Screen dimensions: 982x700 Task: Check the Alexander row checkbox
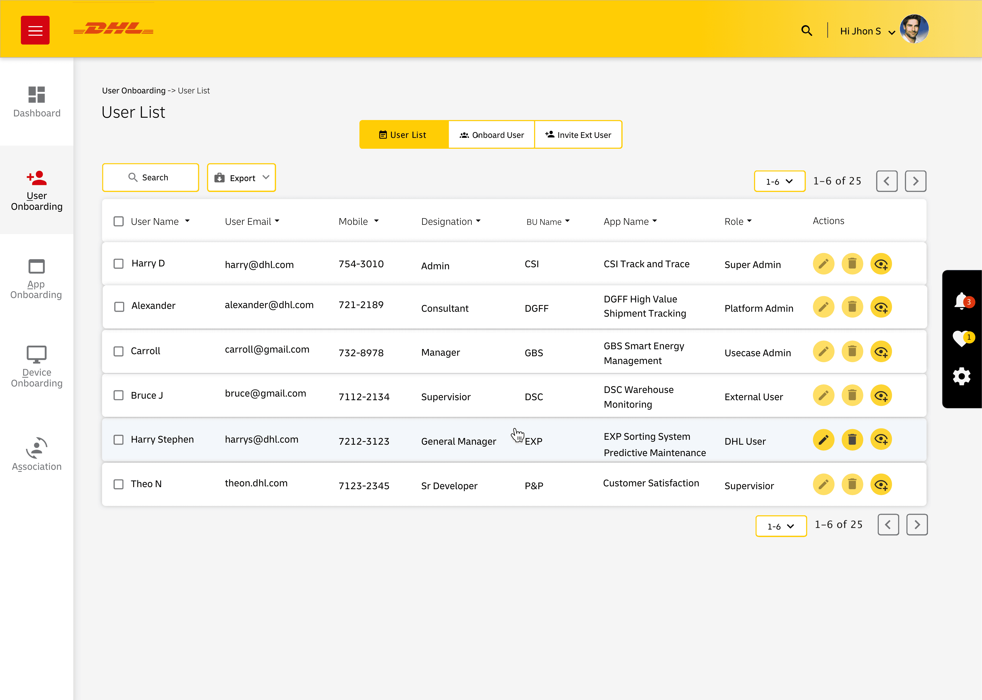coord(119,307)
